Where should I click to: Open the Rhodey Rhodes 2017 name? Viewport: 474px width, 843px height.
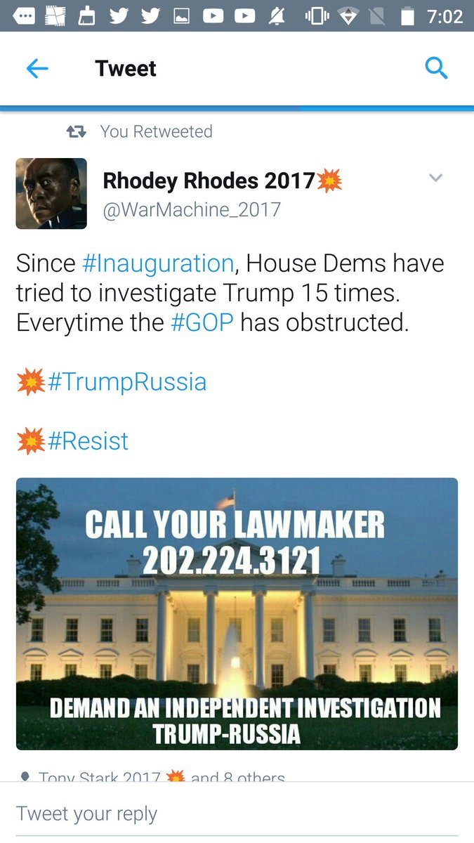(x=209, y=181)
